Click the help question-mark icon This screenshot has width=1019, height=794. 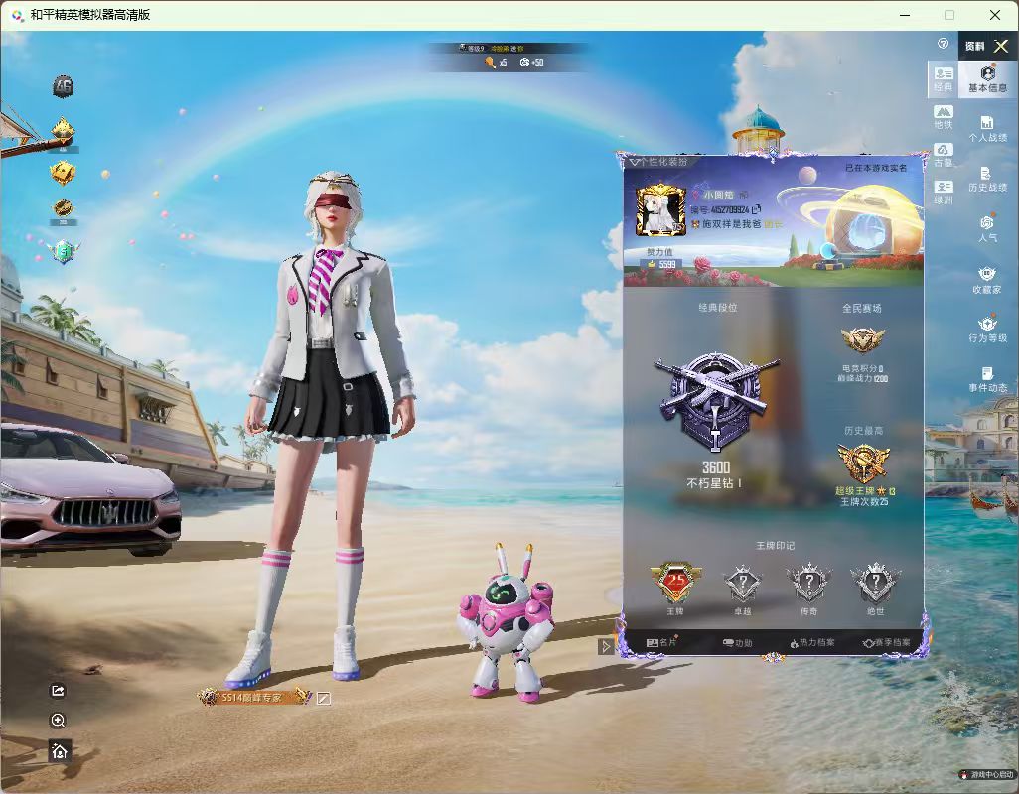point(943,44)
